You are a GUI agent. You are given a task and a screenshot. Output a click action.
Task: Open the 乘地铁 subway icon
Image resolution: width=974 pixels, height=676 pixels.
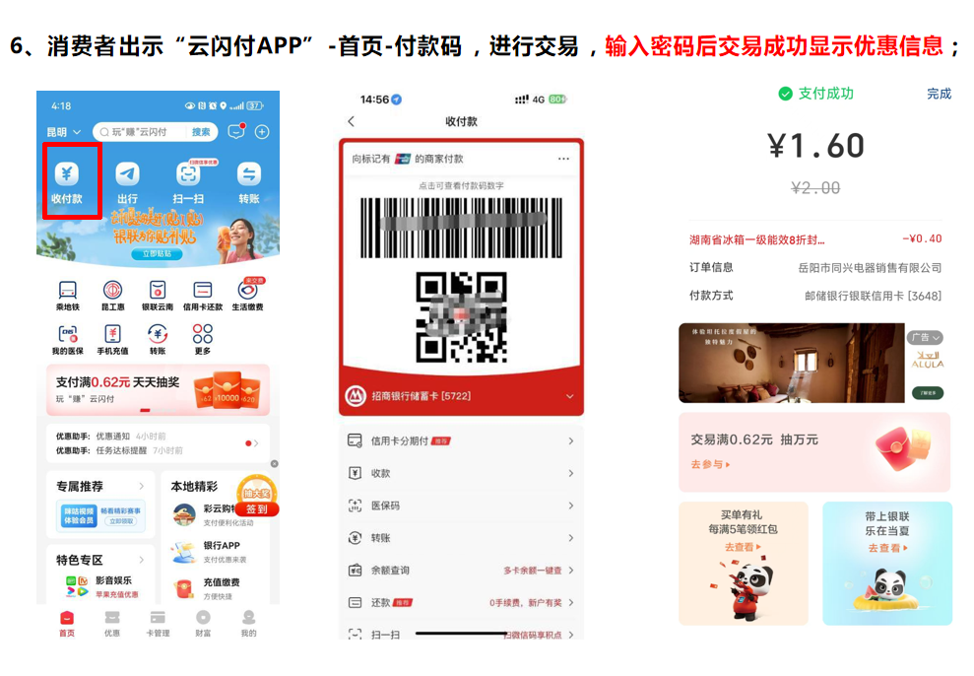pos(68,290)
